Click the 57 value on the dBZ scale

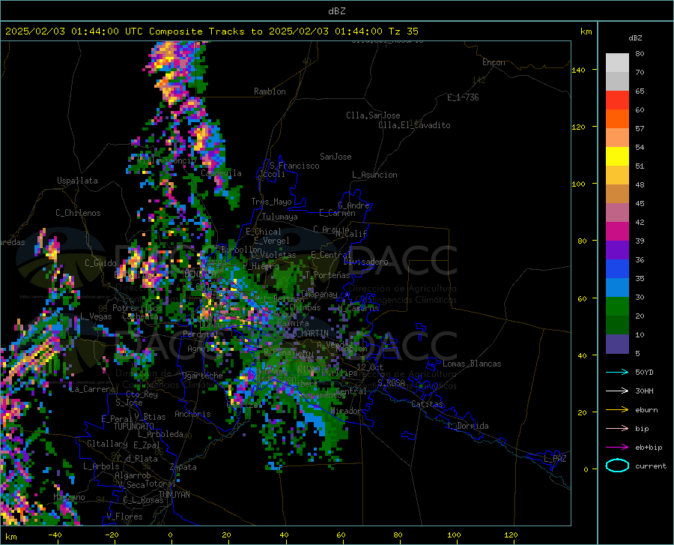(640, 129)
